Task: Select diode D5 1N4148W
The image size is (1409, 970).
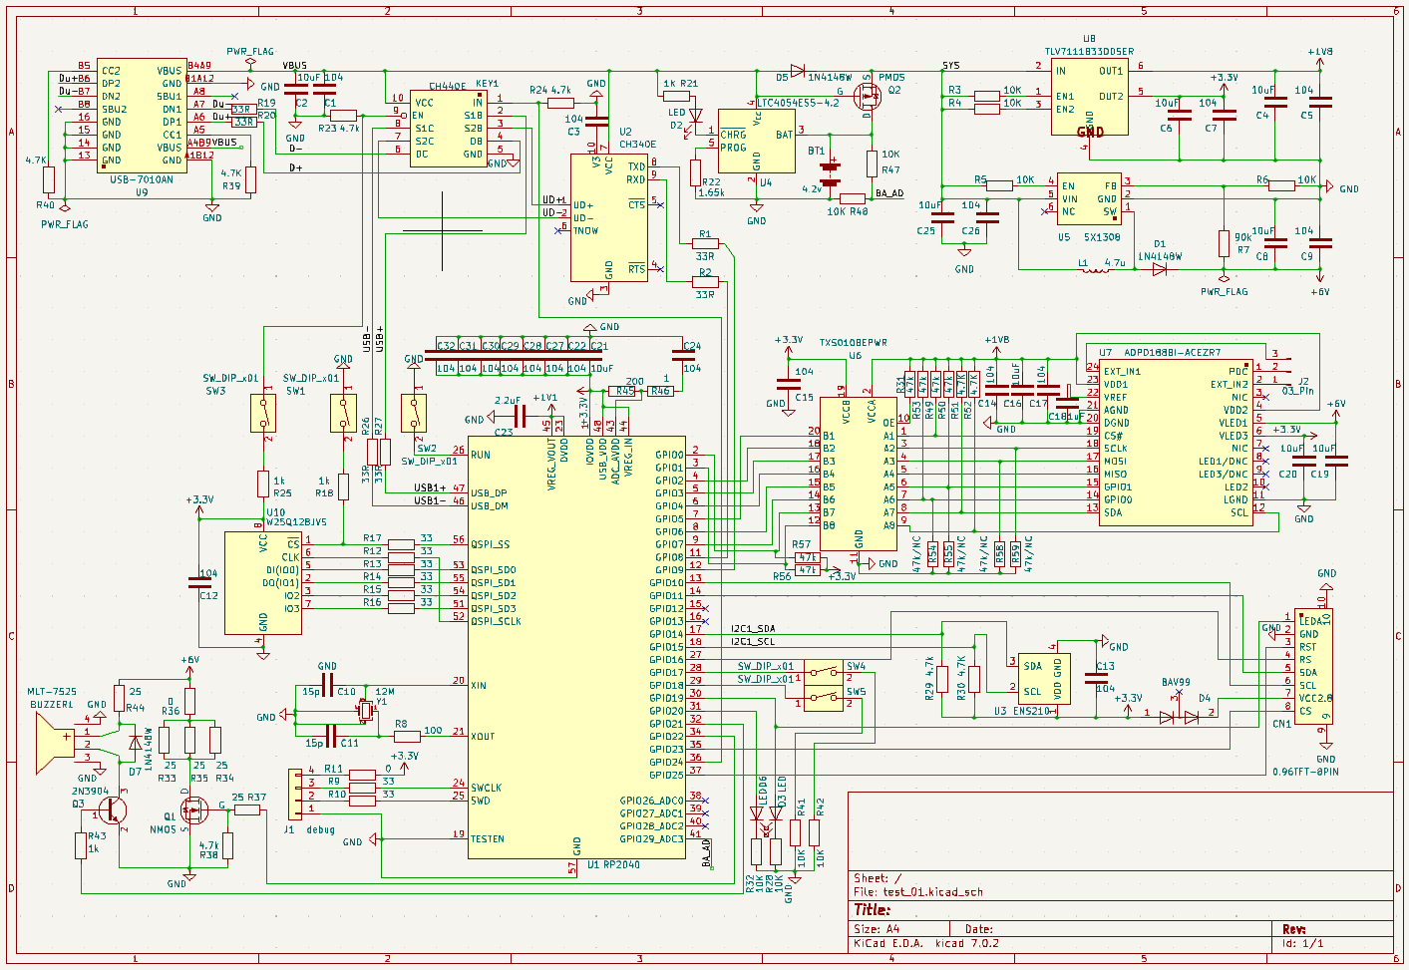Action: tap(798, 71)
